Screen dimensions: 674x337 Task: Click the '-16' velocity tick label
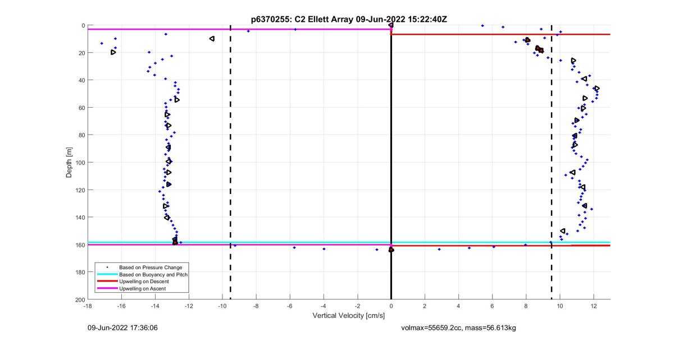click(x=121, y=306)
